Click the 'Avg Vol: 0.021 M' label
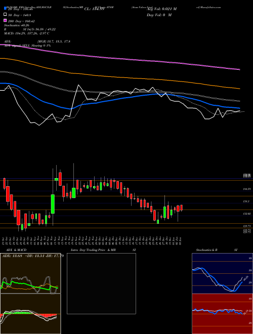 click(x=161, y=9)
